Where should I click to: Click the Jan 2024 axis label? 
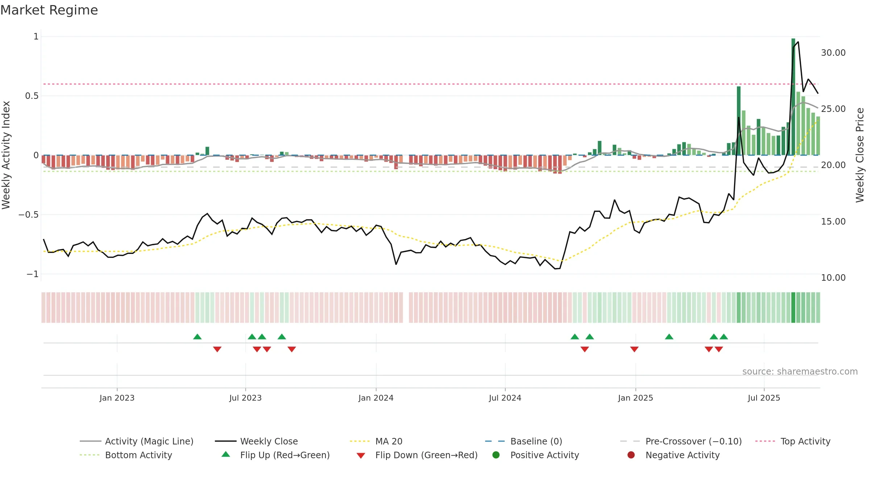tap(376, 398)
